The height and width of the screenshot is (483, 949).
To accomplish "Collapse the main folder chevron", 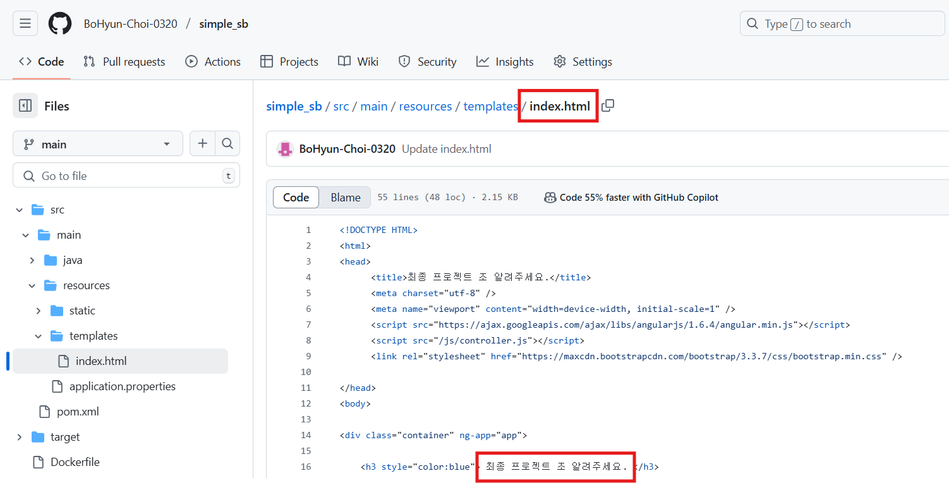I will [26, 235].
